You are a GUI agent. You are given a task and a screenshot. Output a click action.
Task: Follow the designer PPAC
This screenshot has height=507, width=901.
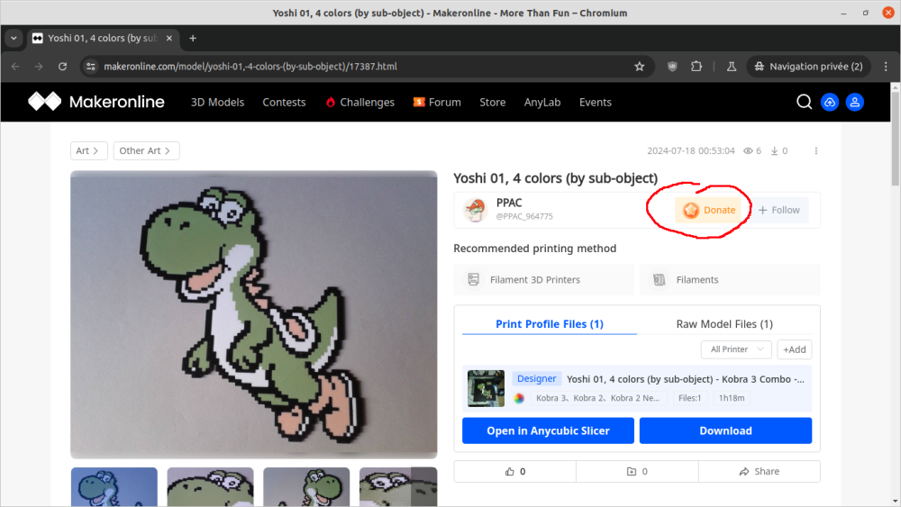click(x=779, y=210)
